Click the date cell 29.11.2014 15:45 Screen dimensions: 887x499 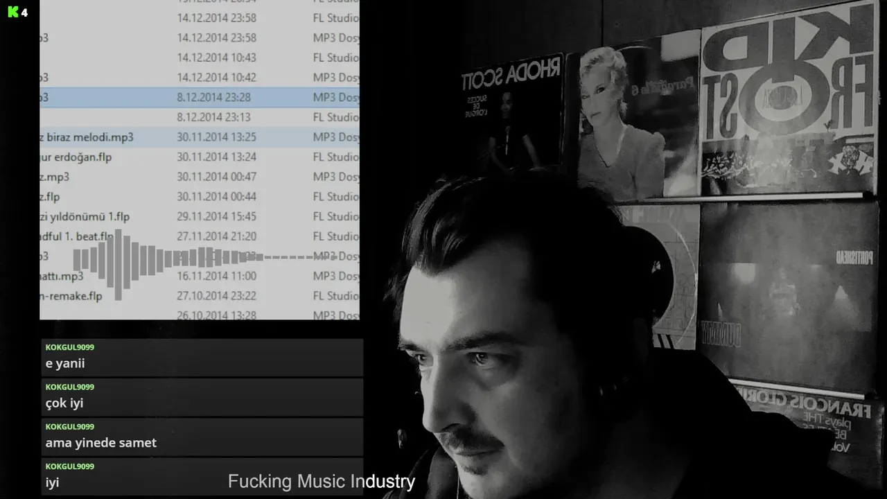click(216, 216)
